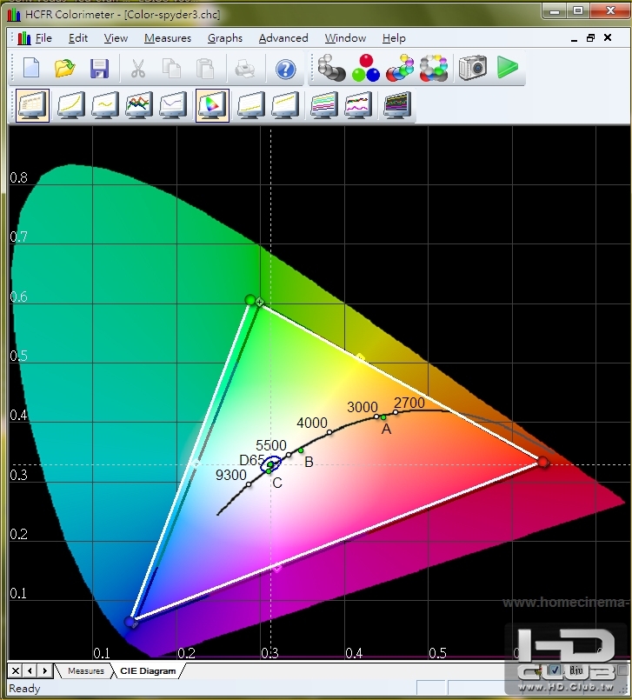
Task: Click the Ready status bar text
Action: 24,689
